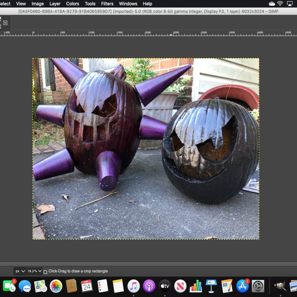Screen dimensions: 297x297
Task: Click the AirPlay display icon in menu bar
Action: click(290, 4)
